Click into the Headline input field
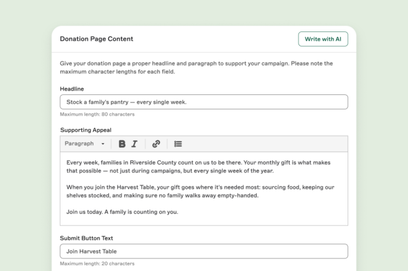 pyautogui.click(x=204, y=102)
